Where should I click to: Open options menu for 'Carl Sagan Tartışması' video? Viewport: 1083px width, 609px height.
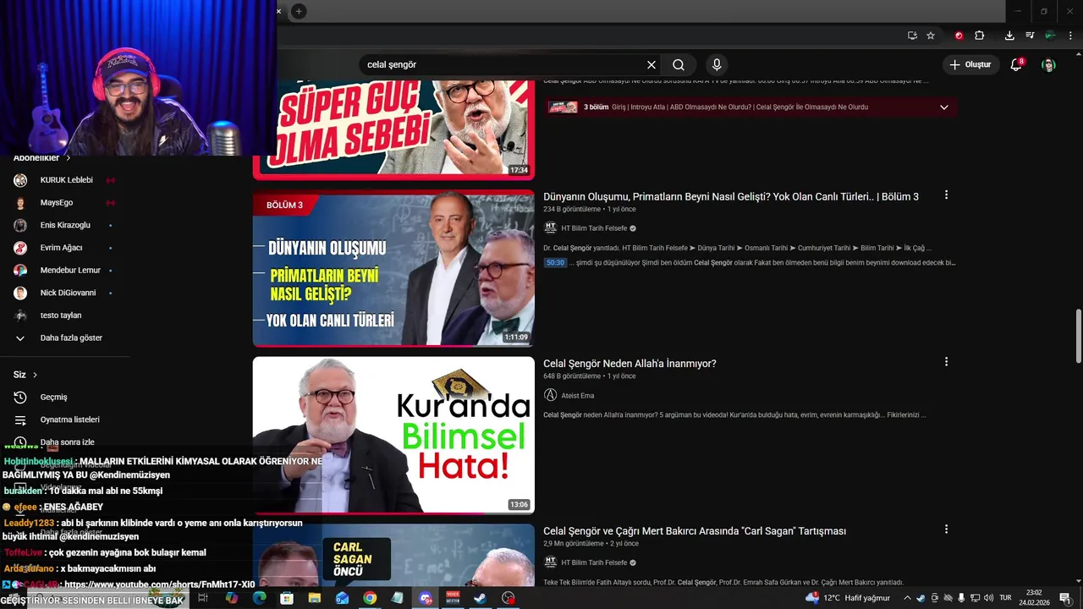[946, 529]
